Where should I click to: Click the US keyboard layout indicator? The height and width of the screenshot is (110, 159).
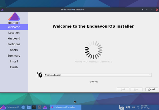point(133,107)
